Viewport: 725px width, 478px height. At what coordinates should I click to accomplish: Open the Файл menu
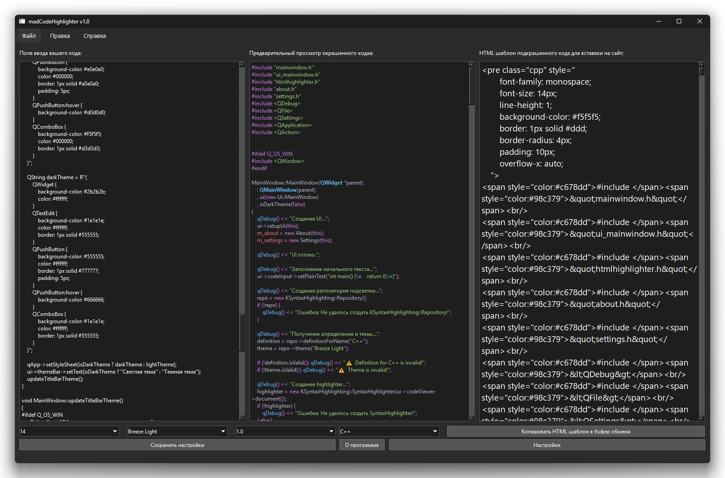29,36
